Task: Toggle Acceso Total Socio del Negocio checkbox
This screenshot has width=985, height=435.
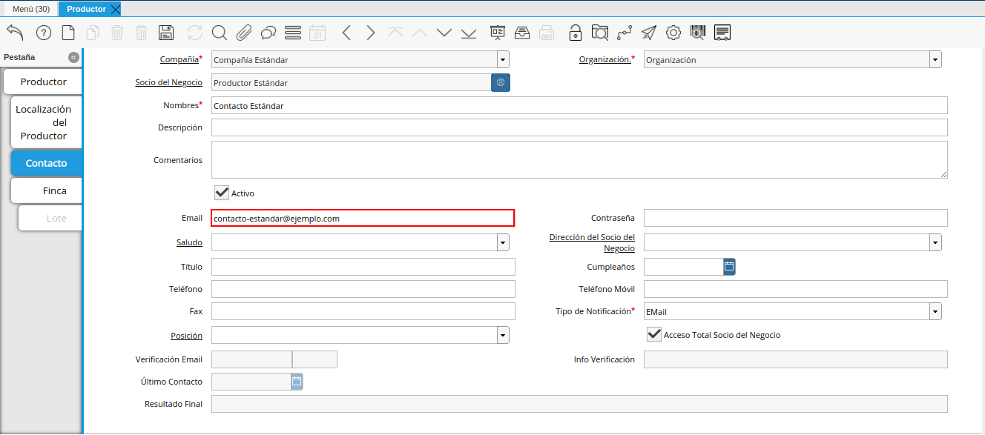Action: [x=654, y=334]
